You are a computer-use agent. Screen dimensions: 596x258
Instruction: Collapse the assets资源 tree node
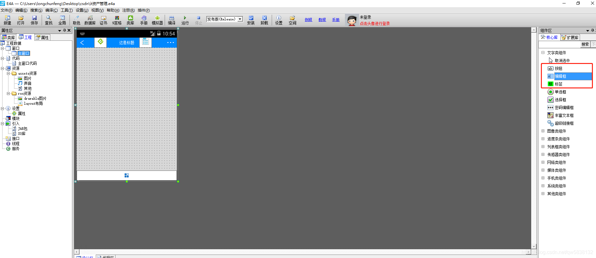coord(8,73)
